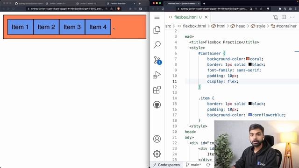The width and height of the screenshot is (299, 168).
Task: Open the GitHub view in activity bar
Action: [x=157, y=105]
